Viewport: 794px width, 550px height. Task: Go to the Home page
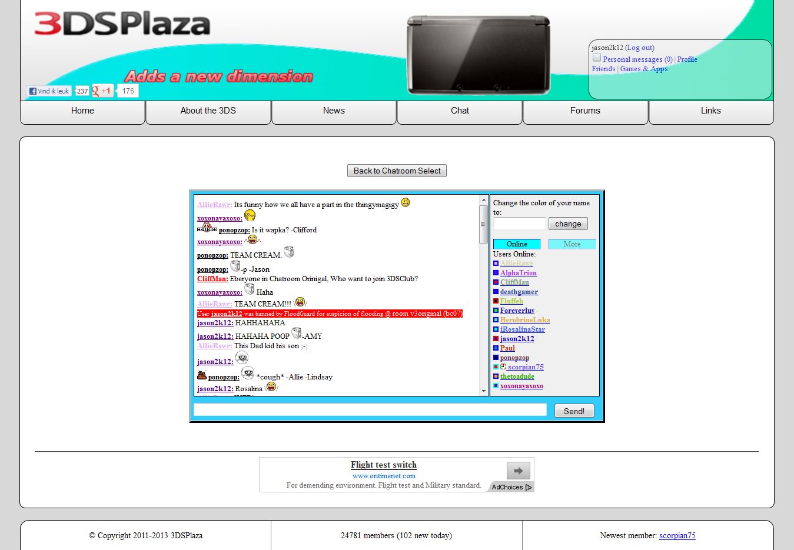[82, 112]
